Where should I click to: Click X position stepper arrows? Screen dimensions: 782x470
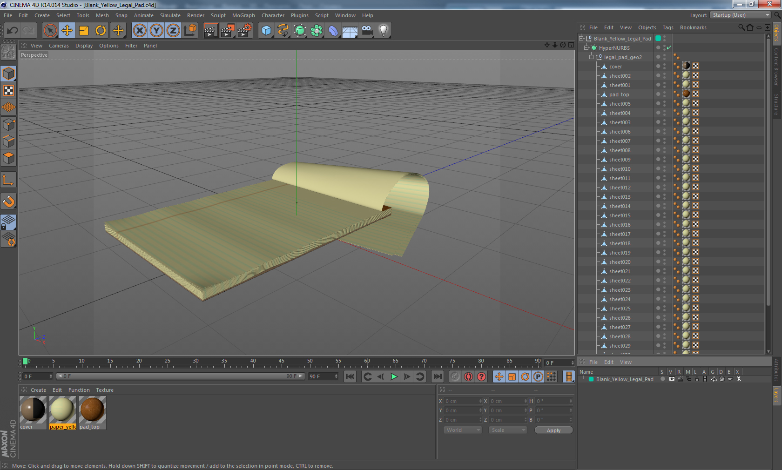point(480,401)
